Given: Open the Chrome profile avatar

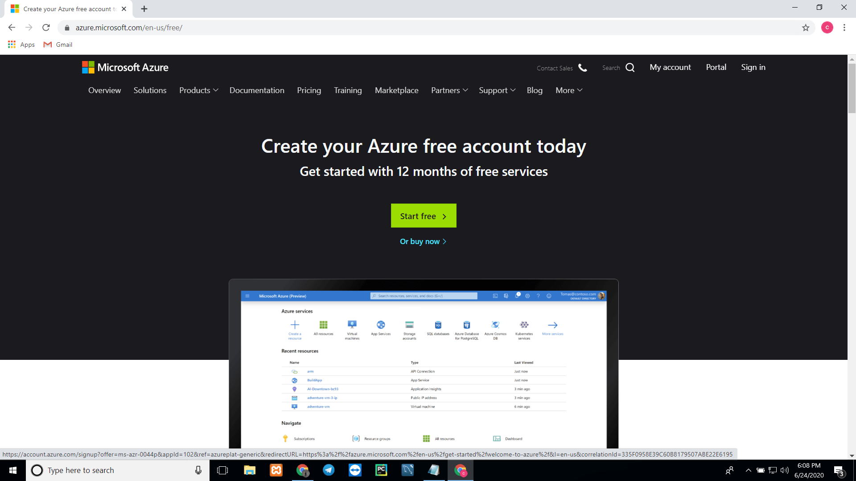Looking at the screenshot, I should (x=827, y=28).
